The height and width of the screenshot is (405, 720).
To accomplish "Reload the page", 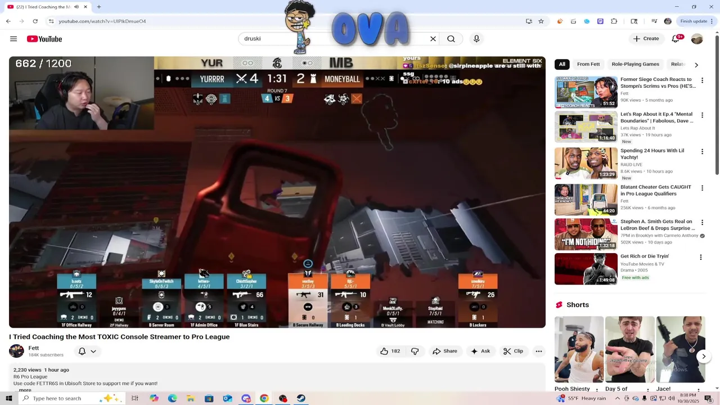I will click(x=35, y=21).
